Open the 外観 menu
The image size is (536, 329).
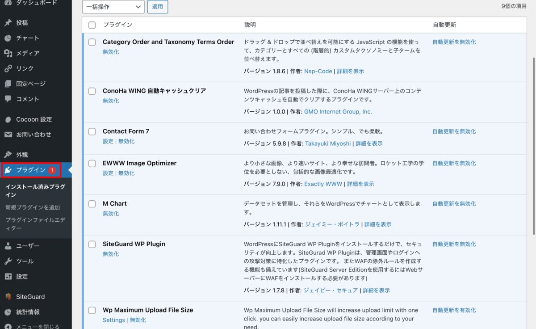click(36, 155)
